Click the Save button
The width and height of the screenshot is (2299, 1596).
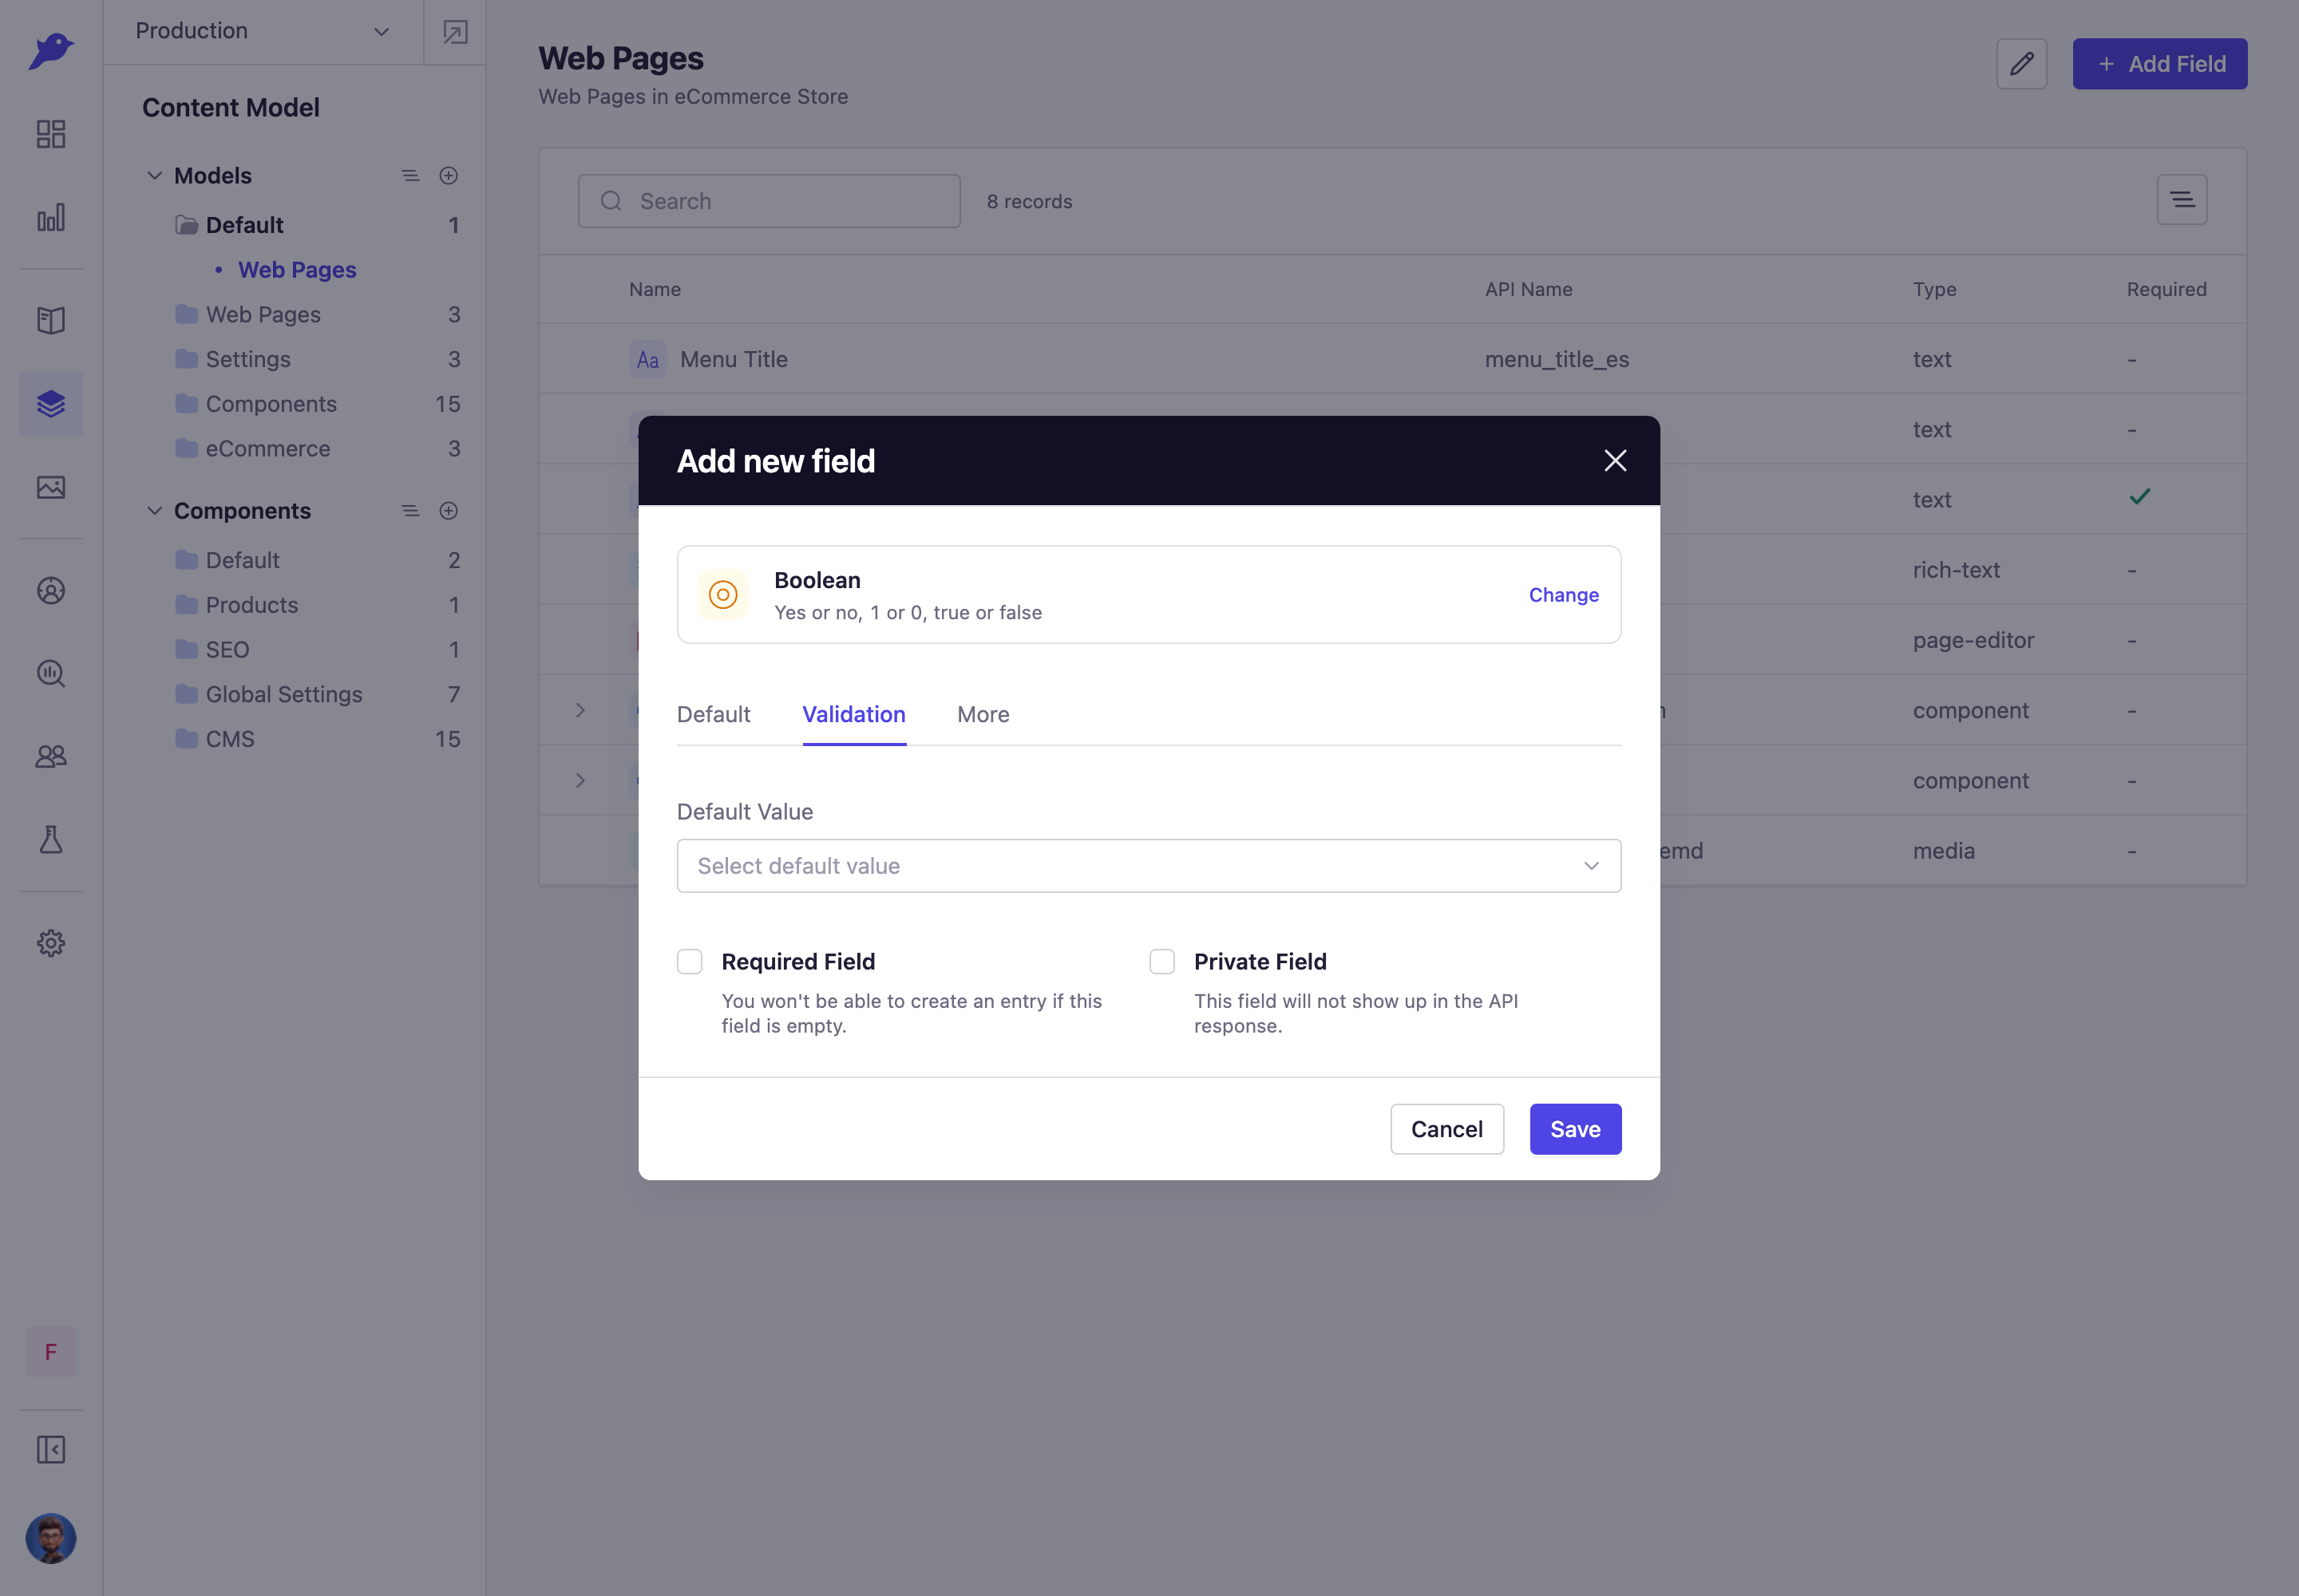tap(1575, 1129)
